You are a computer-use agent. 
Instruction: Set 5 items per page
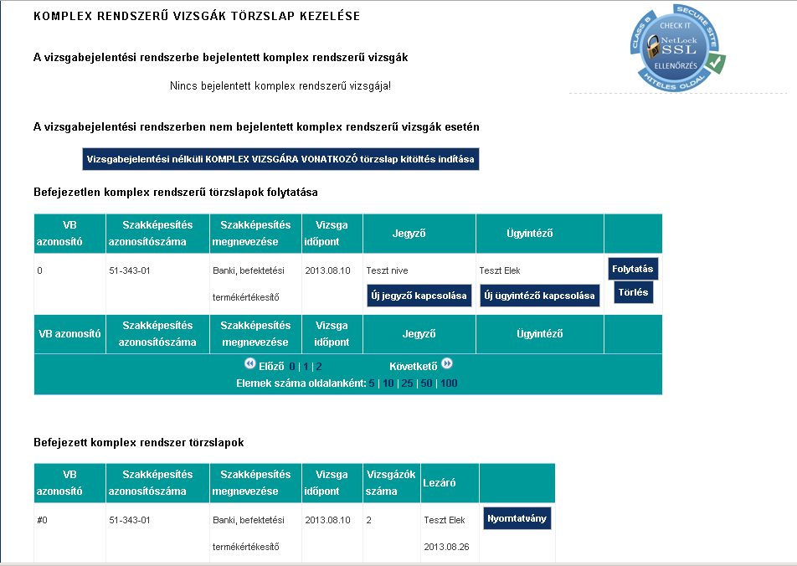pos(372,383)
